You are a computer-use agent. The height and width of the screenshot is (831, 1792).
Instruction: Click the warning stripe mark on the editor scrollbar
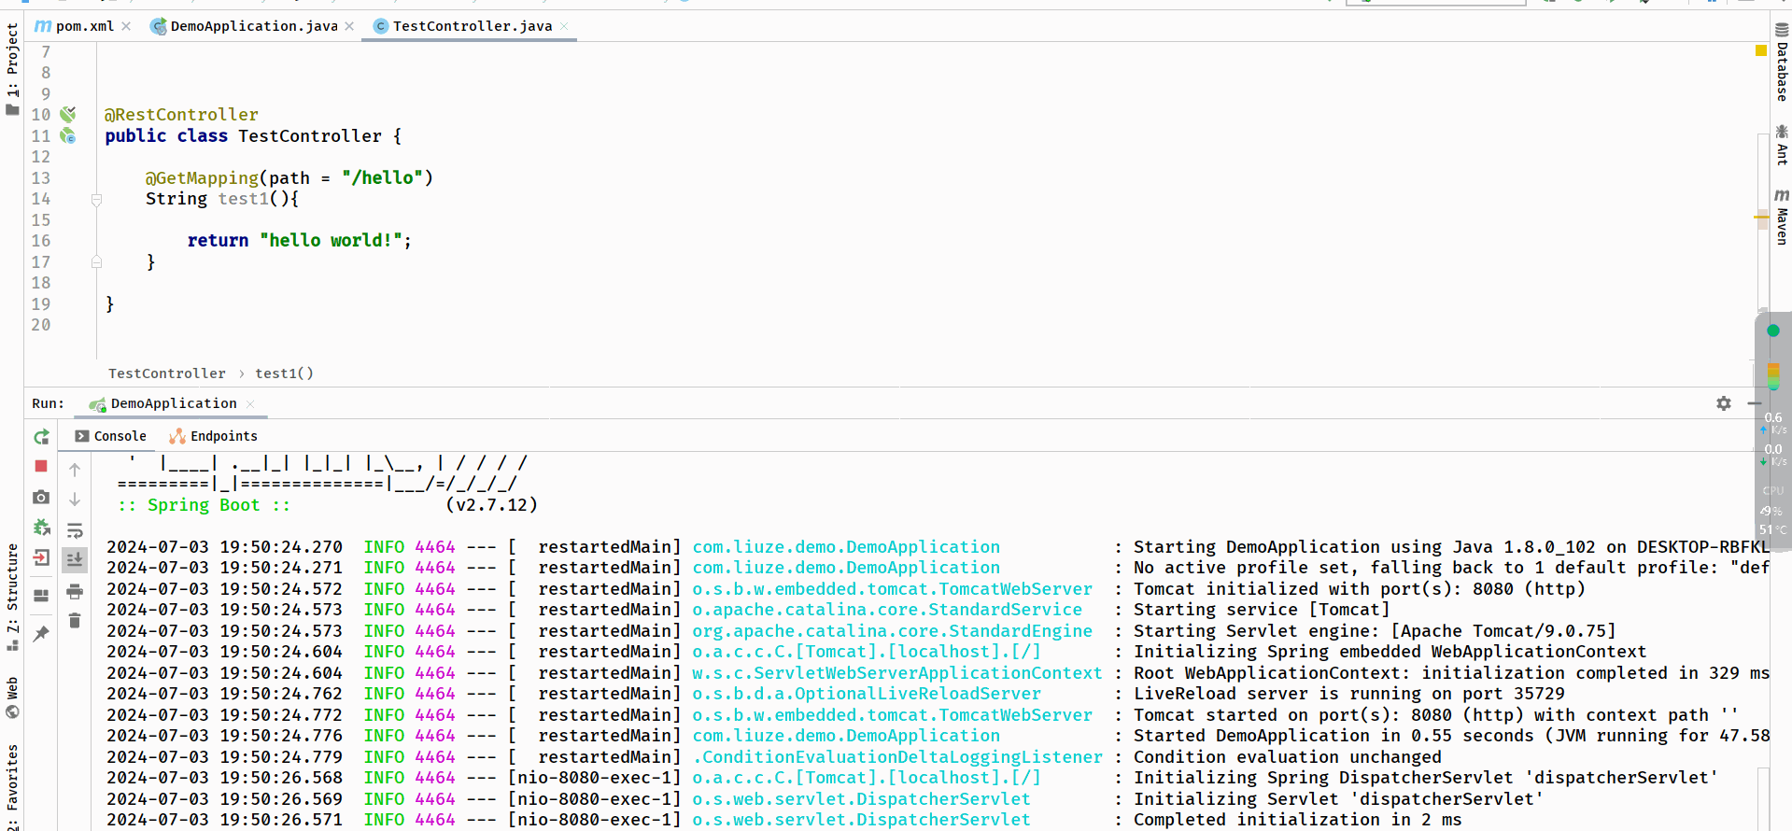point(1760,217)
